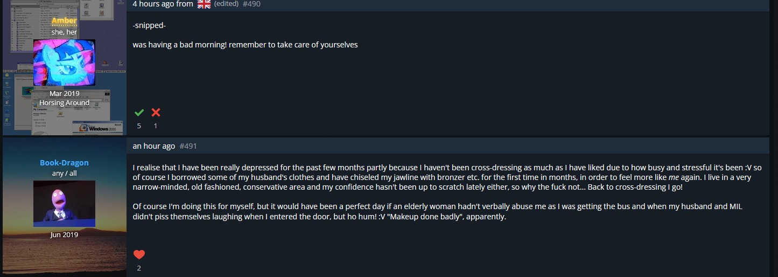
Task: Click Book-Dragon's "Jun 2019" join date
Action: click(x=65, y=235)
